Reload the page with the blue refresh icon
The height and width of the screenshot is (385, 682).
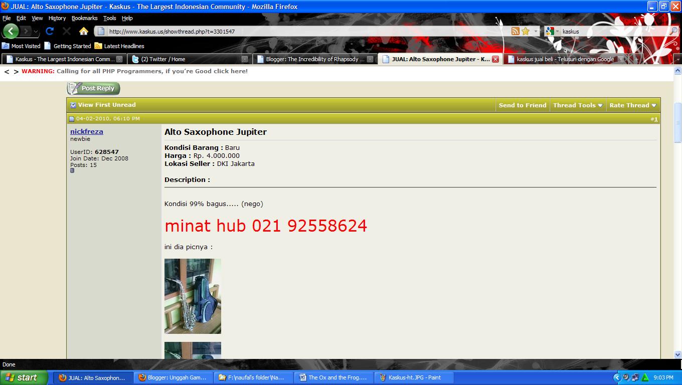[x=50, y=31]
